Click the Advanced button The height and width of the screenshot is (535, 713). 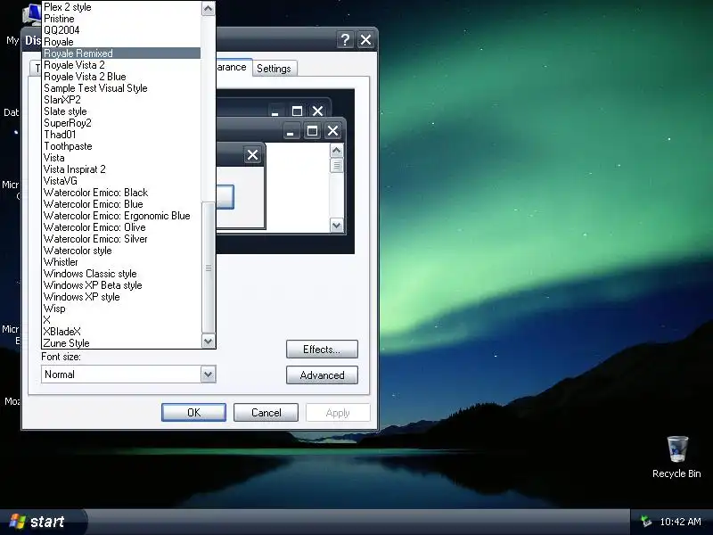point(322,375)
